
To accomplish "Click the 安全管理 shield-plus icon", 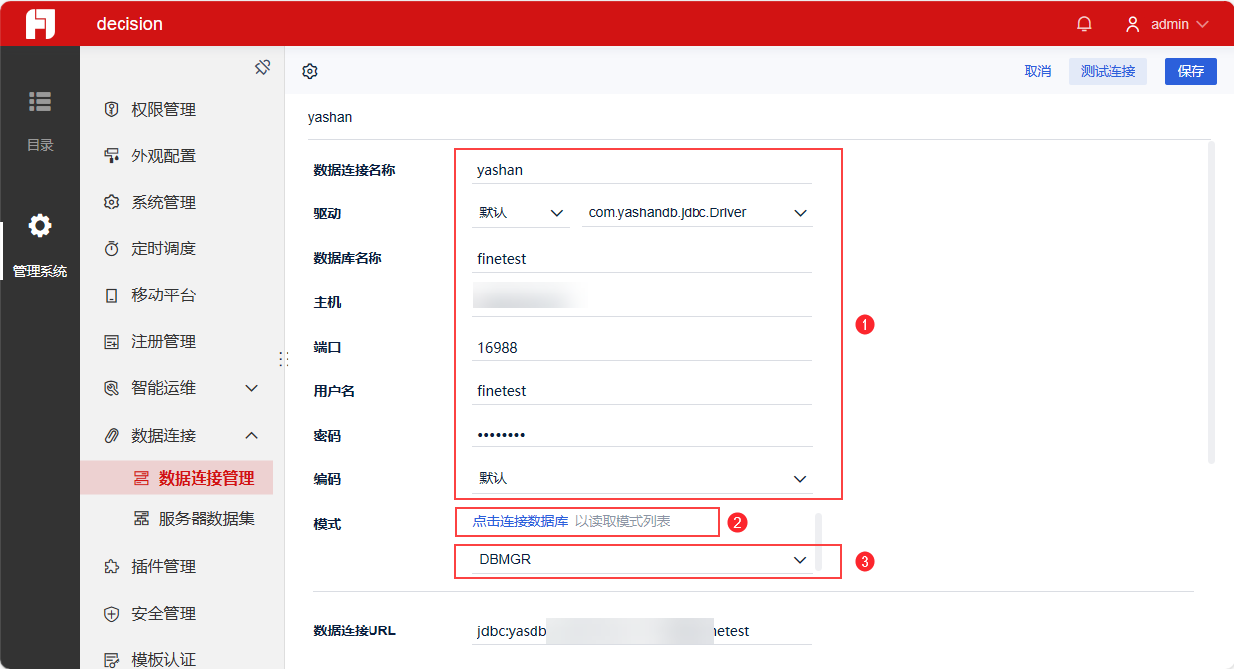I will pos(112,613).
